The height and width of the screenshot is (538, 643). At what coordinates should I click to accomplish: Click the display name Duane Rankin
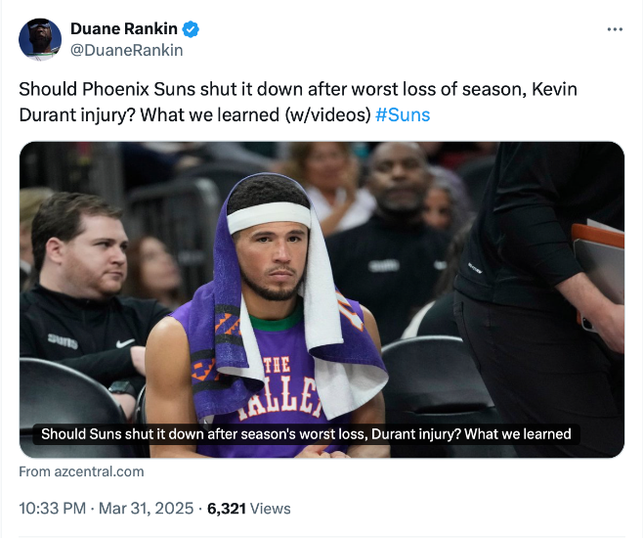124,29
